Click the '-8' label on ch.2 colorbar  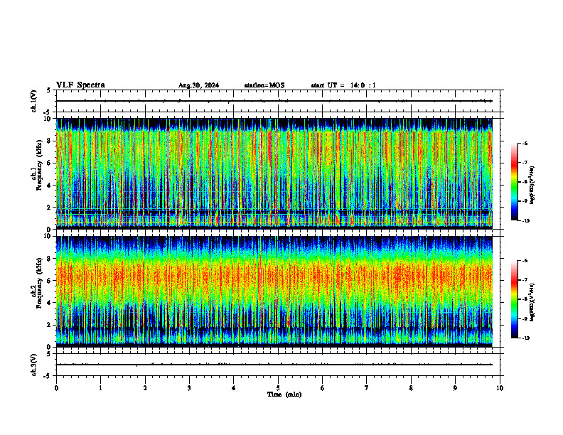[x=525, y=299]
